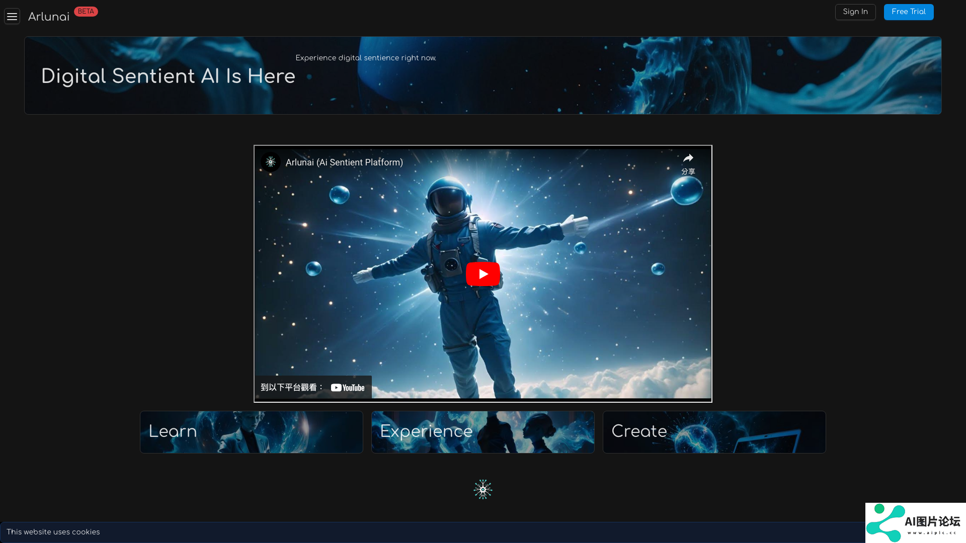Image resolution: width=966 pixels, height=543 pixels.
Task: Click the green AI图片论坛 molecule logo
Action: pyautogui.click(x=886, y=523)
